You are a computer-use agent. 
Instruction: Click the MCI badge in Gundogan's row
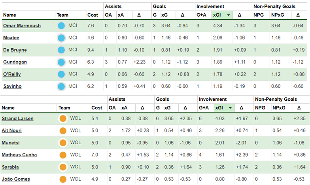coord(61,62)
